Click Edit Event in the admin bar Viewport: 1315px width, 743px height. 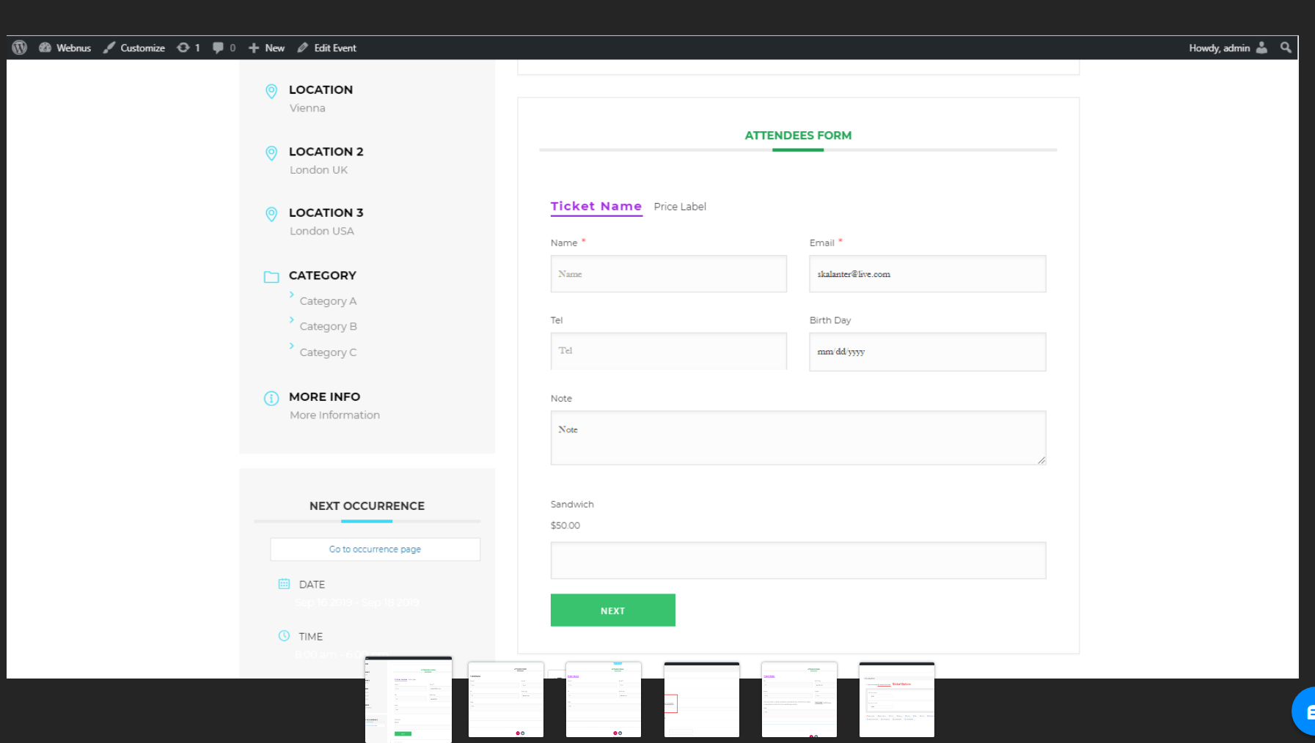click(326, 48)
